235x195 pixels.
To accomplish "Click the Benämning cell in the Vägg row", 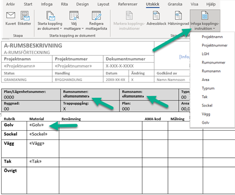I will (100, 149).
